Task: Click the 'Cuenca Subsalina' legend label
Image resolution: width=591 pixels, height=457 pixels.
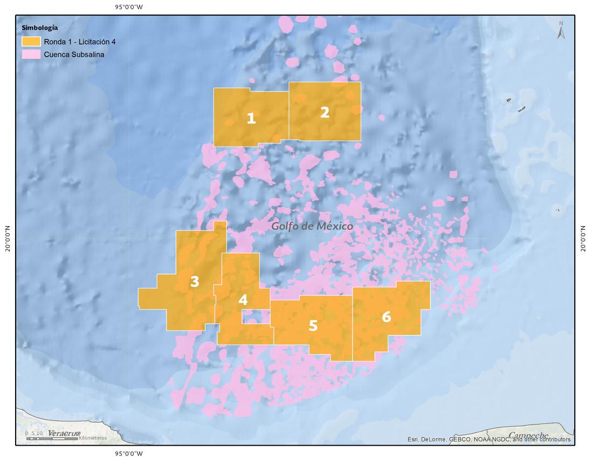Action: (74, 54)
